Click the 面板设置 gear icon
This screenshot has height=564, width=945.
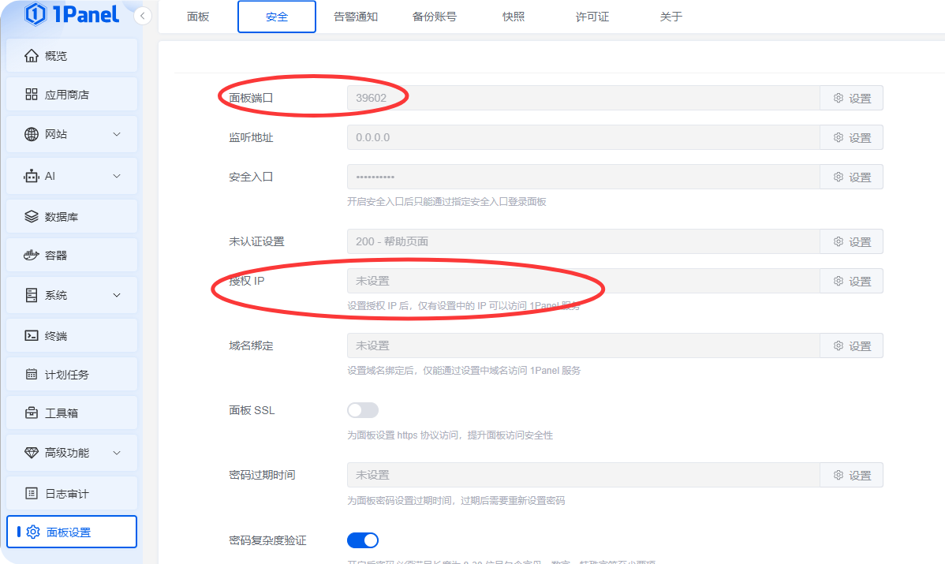(33, 532)
